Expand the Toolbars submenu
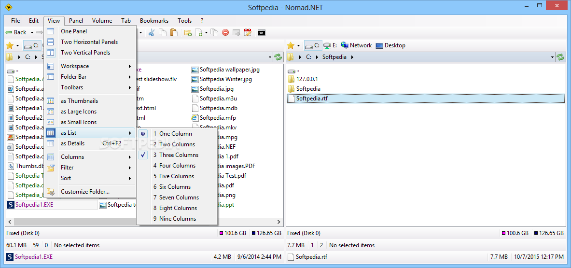This screenshot has width=571, height=268. pyautogui.click(x=90, y=87)
